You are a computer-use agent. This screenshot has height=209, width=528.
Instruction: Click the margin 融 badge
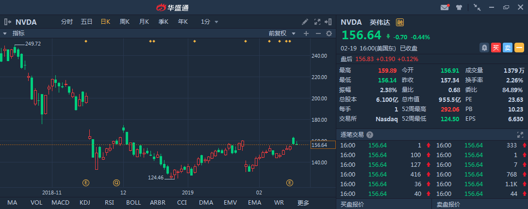400,23
